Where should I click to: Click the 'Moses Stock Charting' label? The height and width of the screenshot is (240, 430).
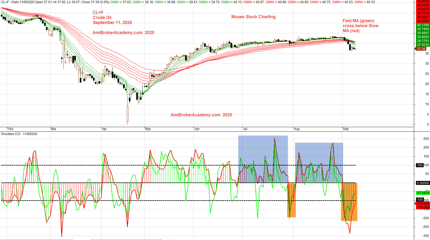(253, 17)
